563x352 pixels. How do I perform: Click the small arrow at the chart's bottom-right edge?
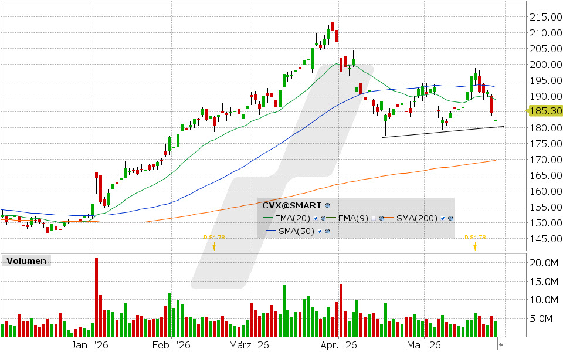pyautogui.click(x=500, y=344)
